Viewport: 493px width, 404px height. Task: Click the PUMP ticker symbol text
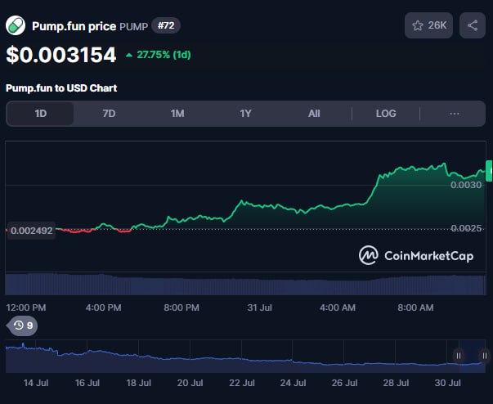click(x=133, y=26)
